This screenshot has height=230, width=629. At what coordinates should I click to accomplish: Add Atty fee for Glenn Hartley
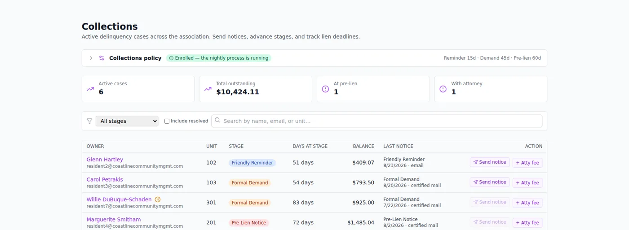click(x=527, y=163)
